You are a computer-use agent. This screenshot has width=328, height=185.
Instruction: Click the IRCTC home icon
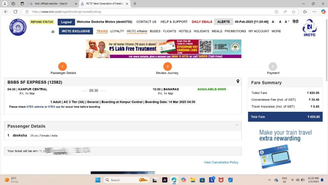53,31
